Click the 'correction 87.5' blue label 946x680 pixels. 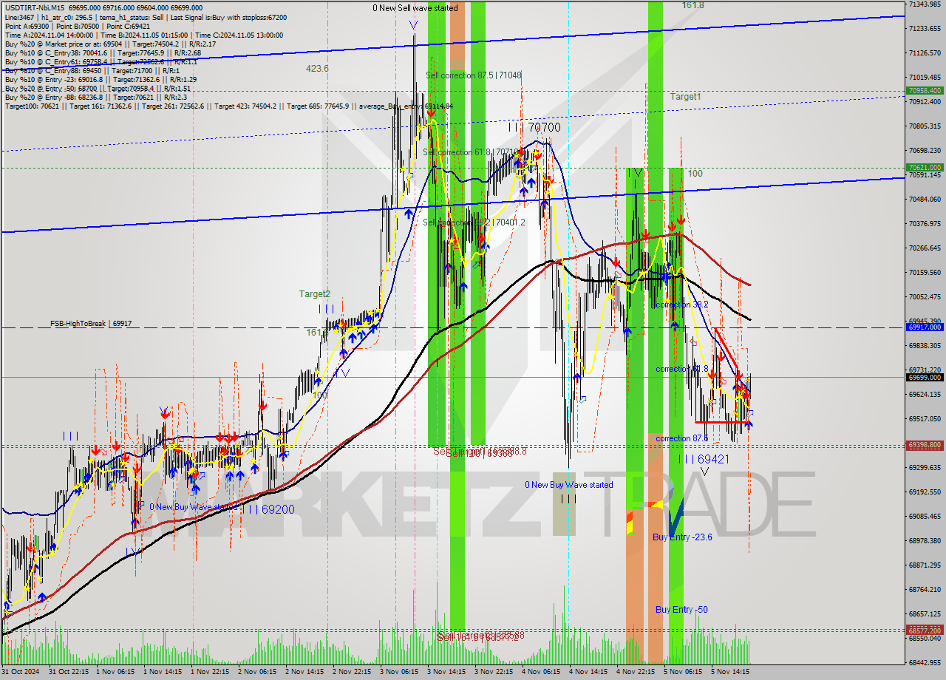point(682,438)
